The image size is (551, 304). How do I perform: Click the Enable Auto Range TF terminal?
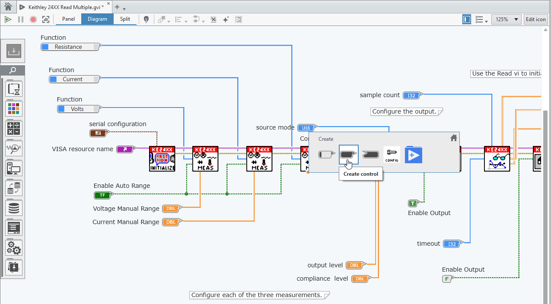coord(102,195)
